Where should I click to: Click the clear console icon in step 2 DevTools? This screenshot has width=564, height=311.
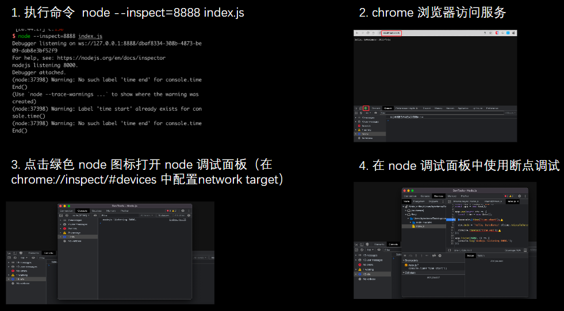361,113
